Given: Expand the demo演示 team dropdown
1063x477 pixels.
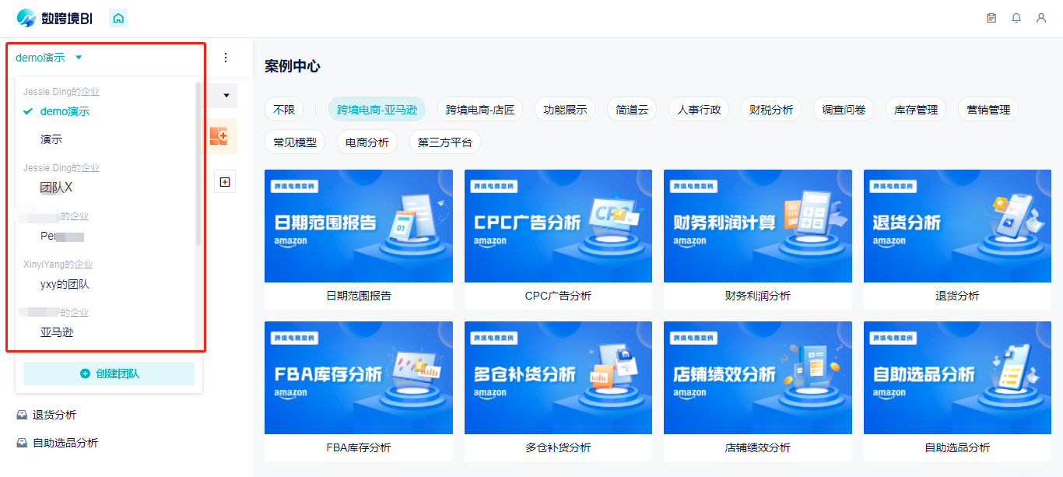Looking at the screenshot, I should [x=49, y=58].
